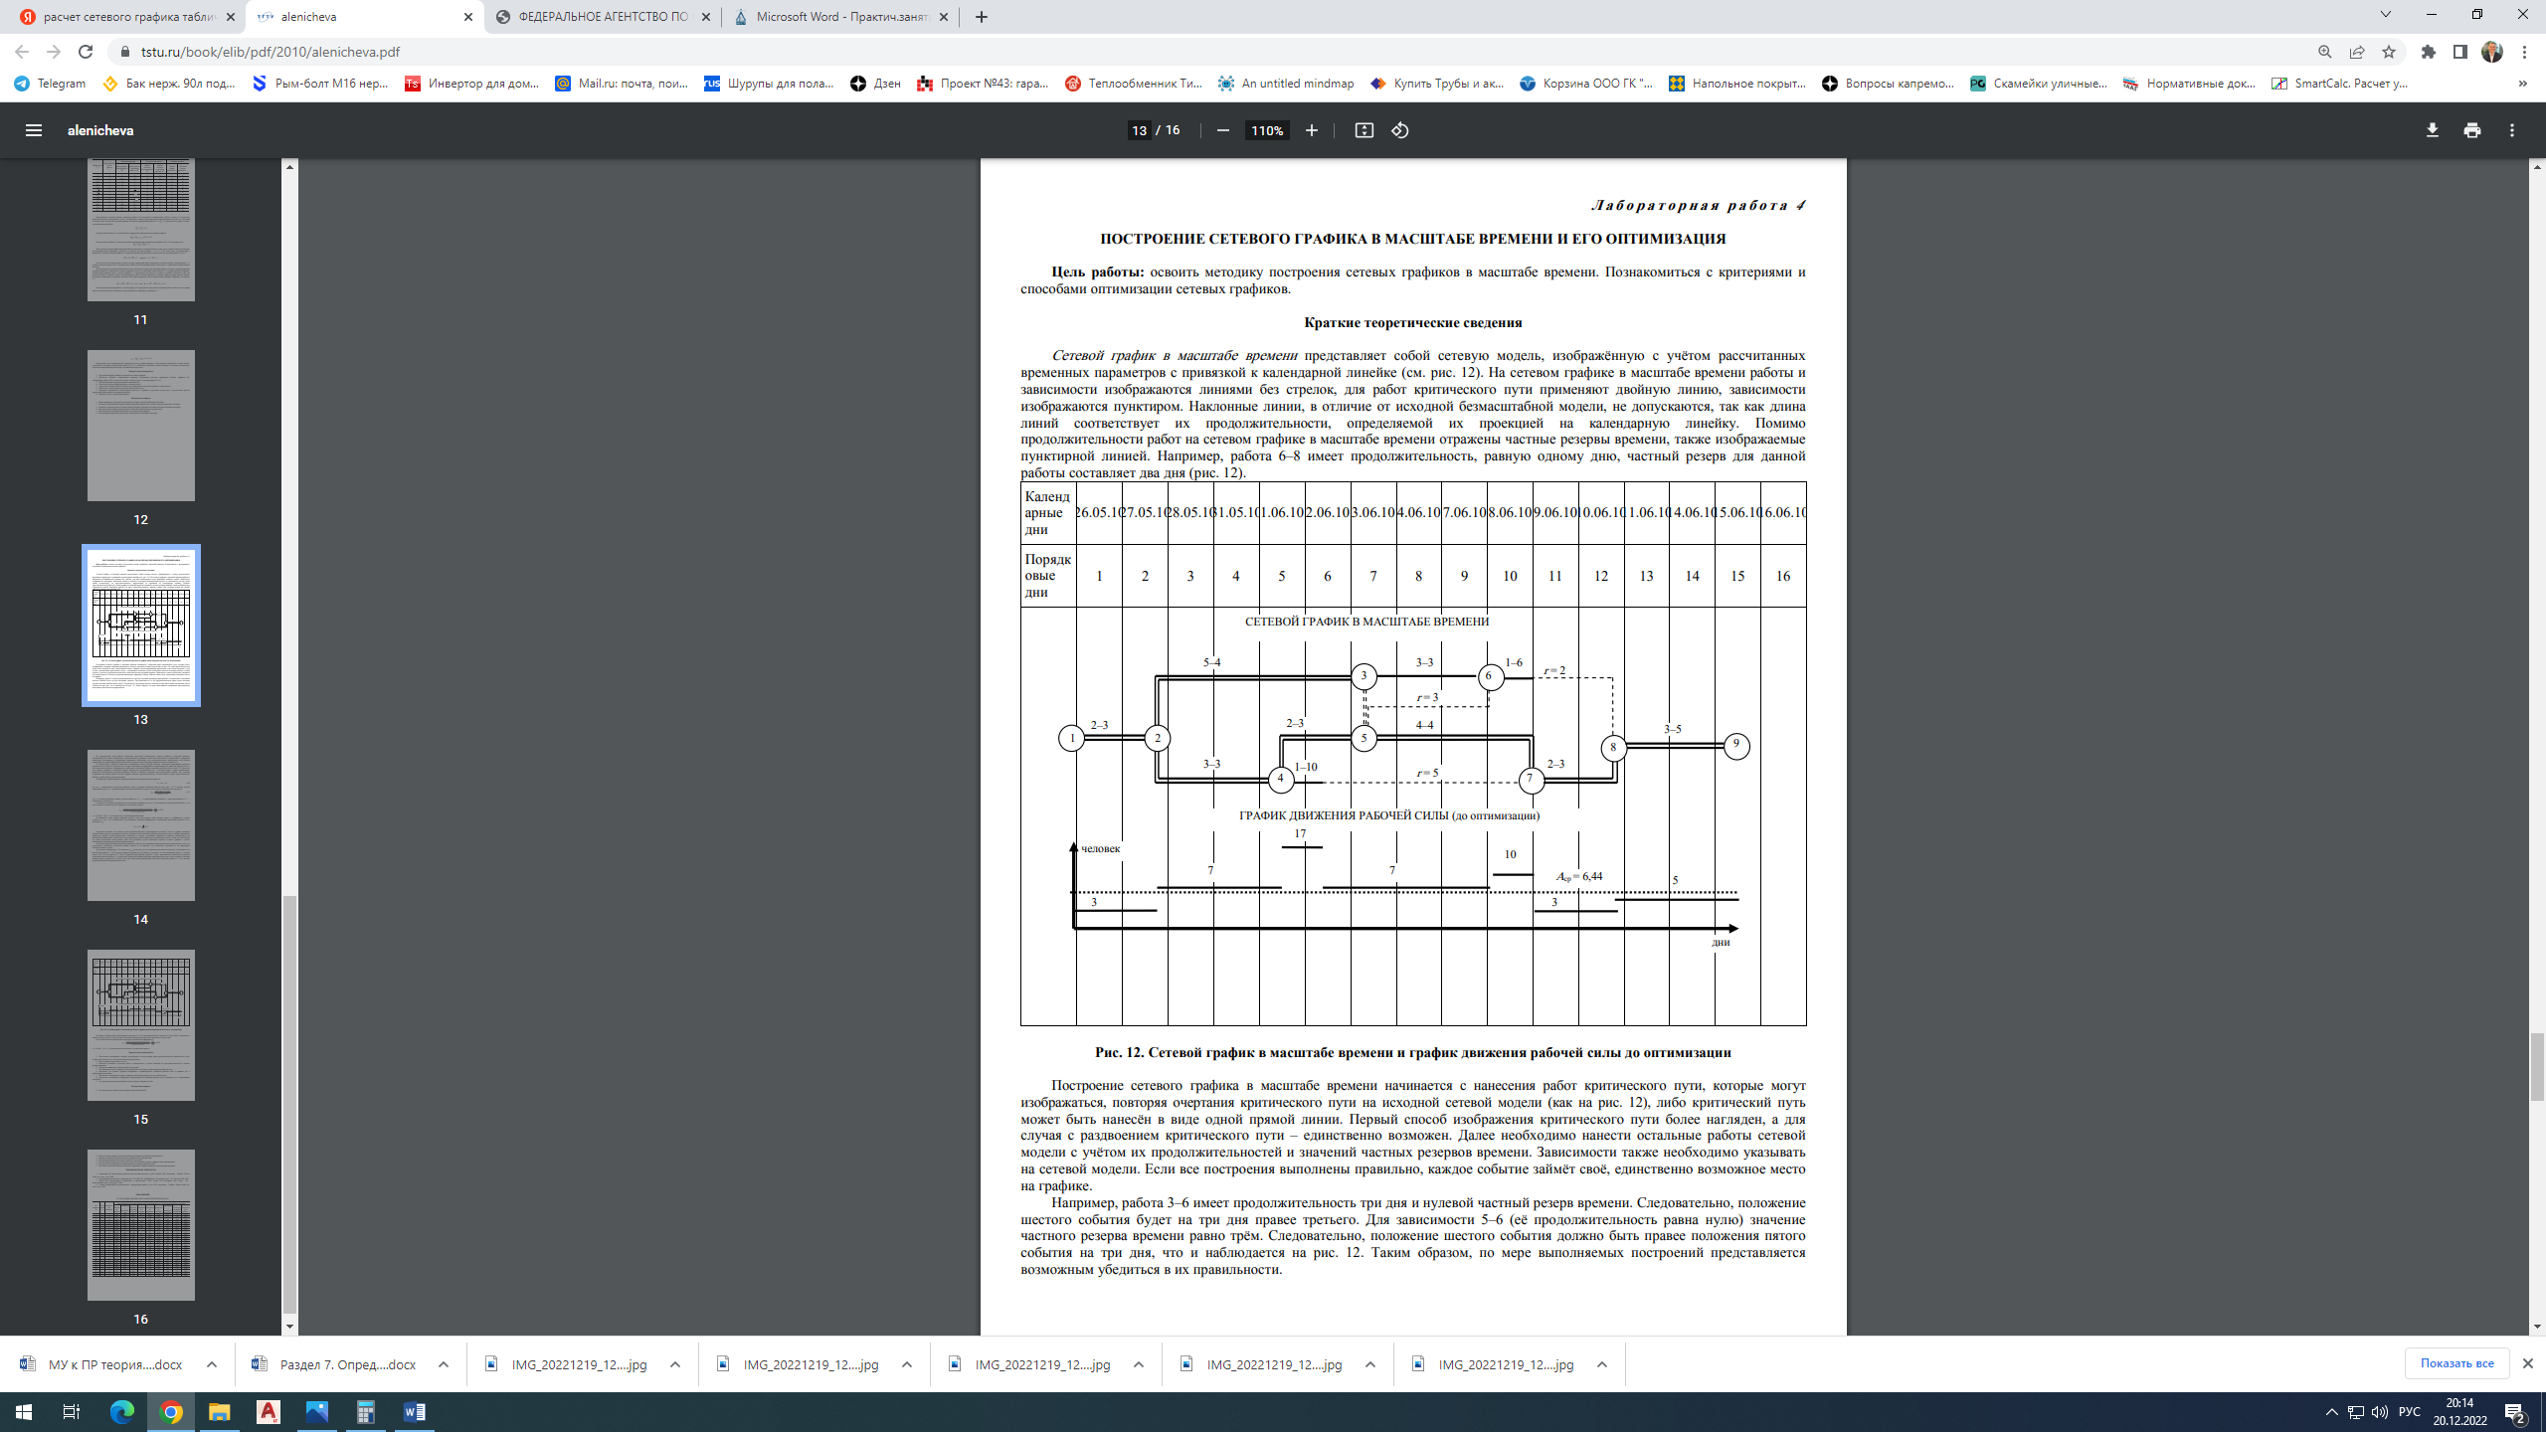Open a new browser tab
The width and height of the screenshot is (2546, 1432).
tap(982, 17)
